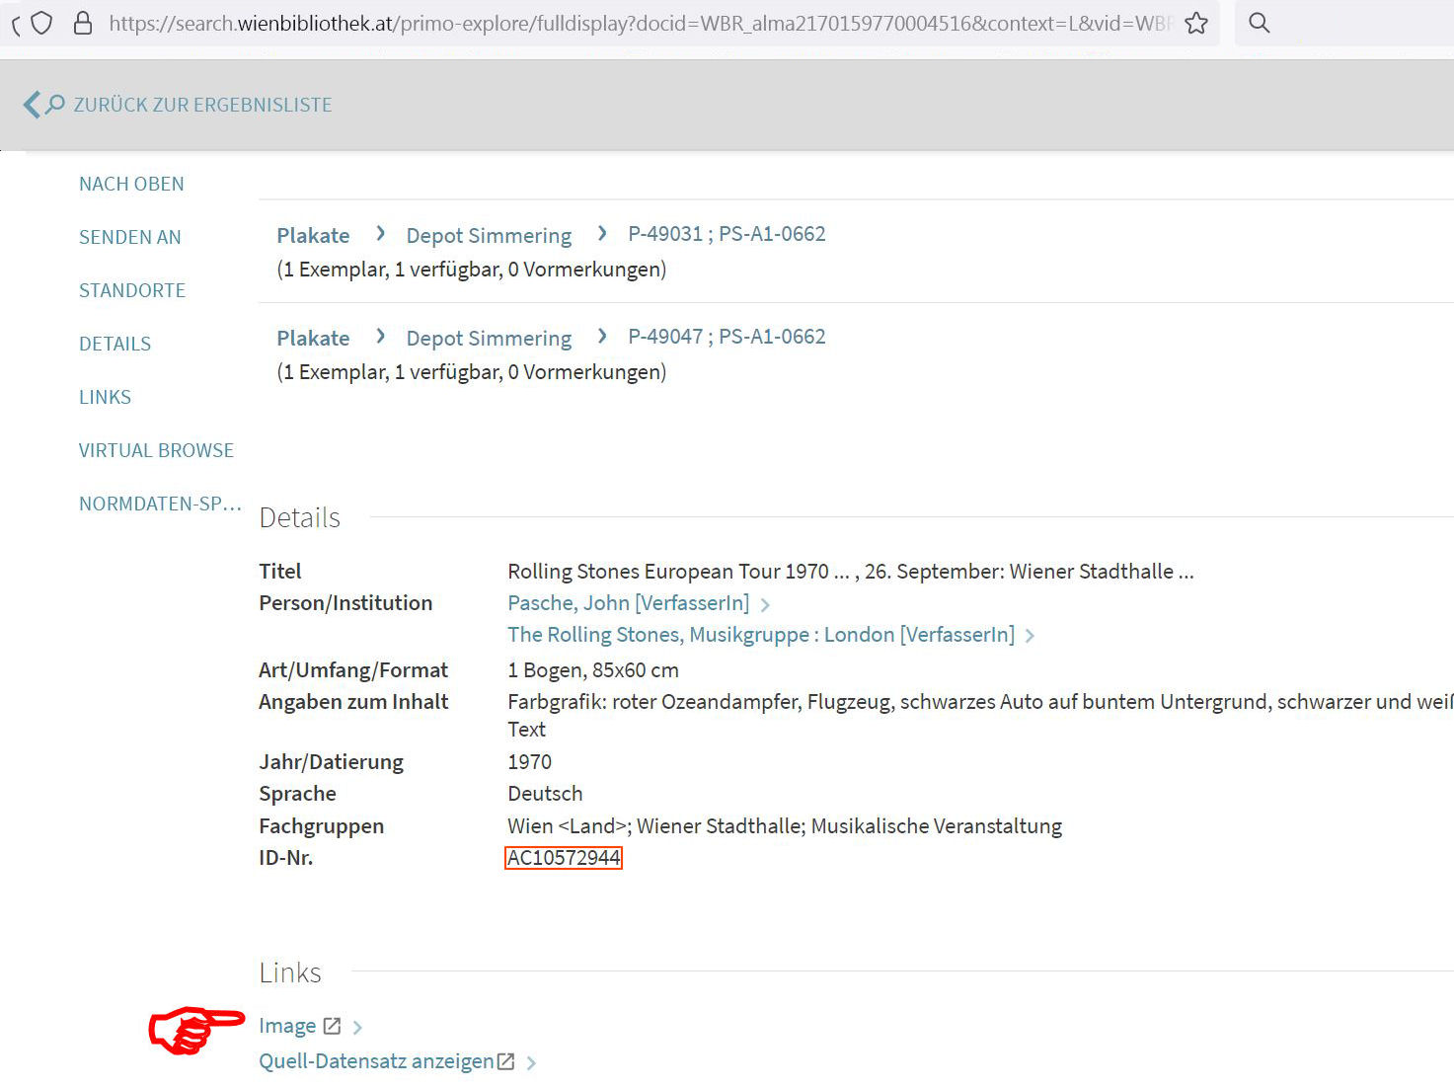The height and width of the screenshot is (1088, 1454).
Task: Click external-link icon beside Quell-Datensatz anzeigen
Action: [x=505, y=1061]
